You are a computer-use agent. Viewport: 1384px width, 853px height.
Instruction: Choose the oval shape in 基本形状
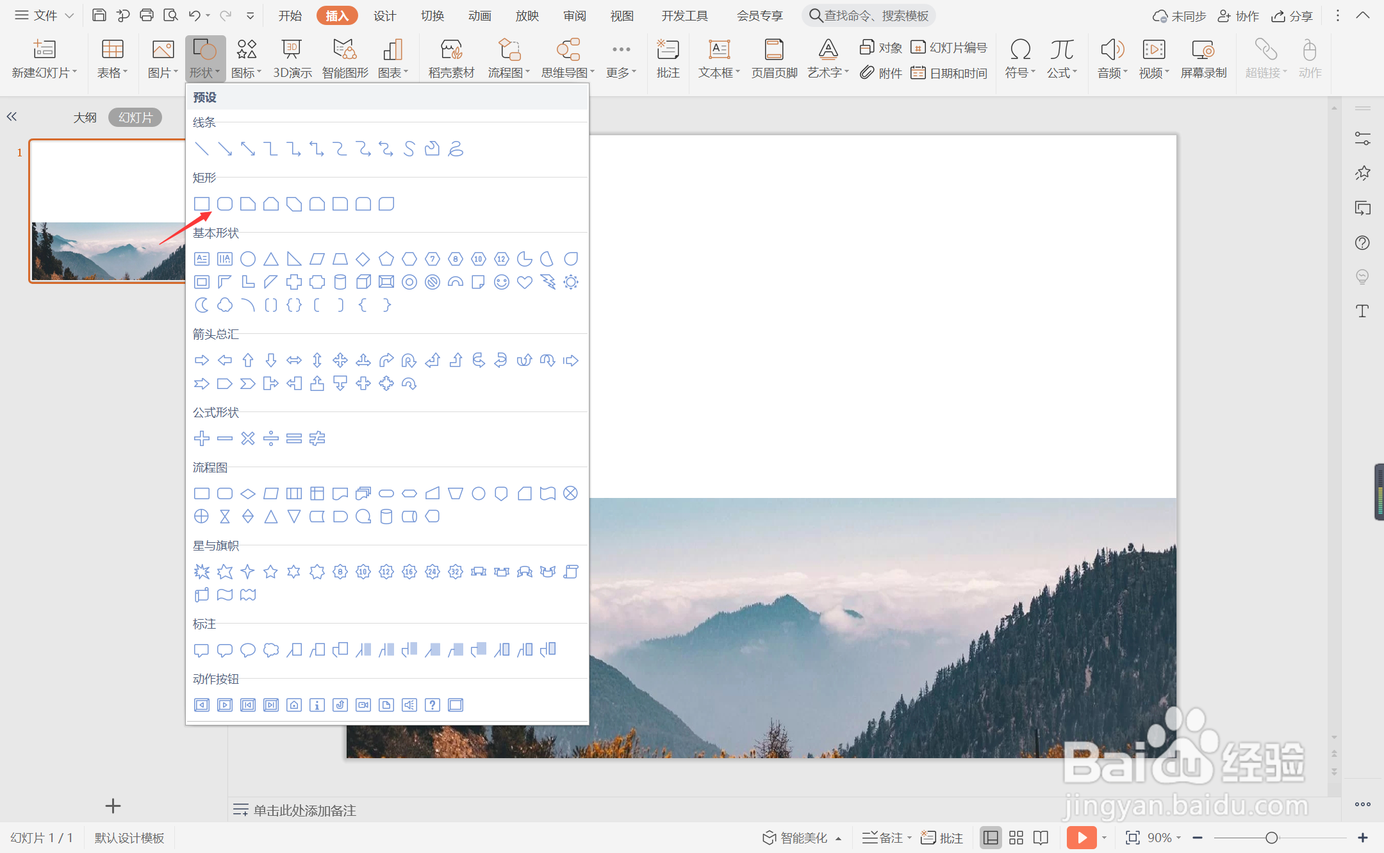[x=248, y=259]
